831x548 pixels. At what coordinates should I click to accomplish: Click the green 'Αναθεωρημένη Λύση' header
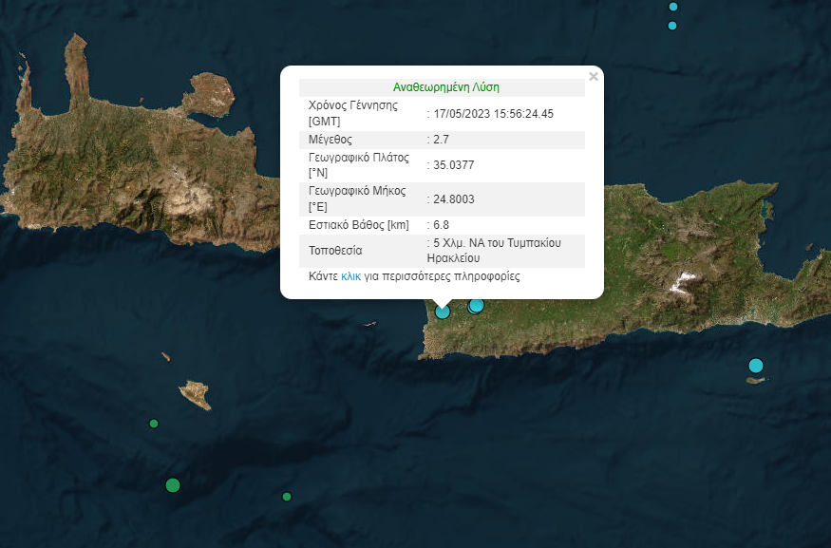[x=445, y=87]
